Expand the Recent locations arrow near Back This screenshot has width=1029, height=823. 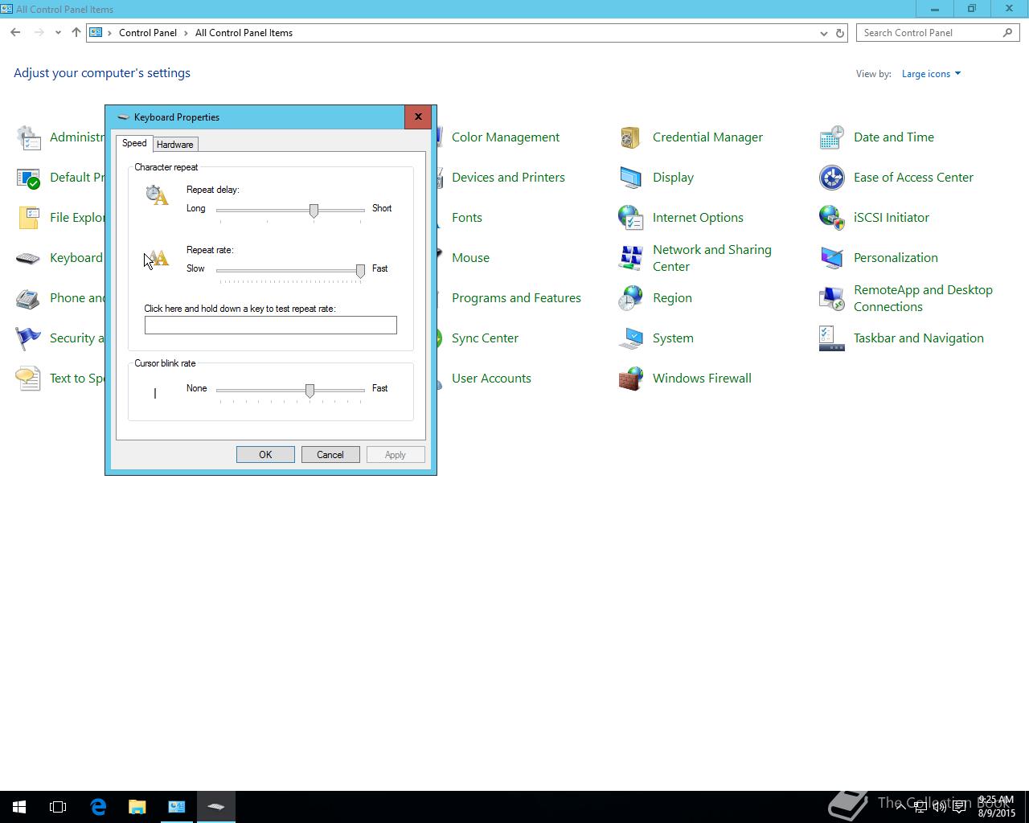[58, 33]
